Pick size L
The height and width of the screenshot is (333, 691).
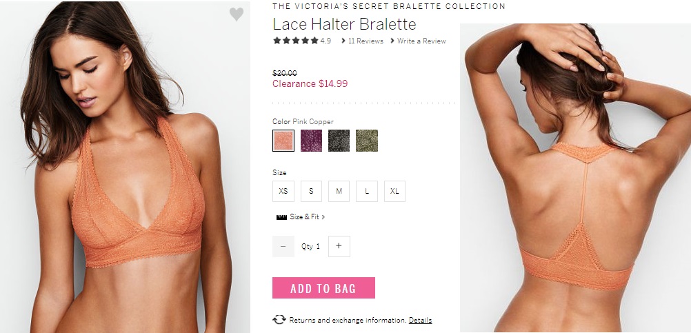click(367, 191)
